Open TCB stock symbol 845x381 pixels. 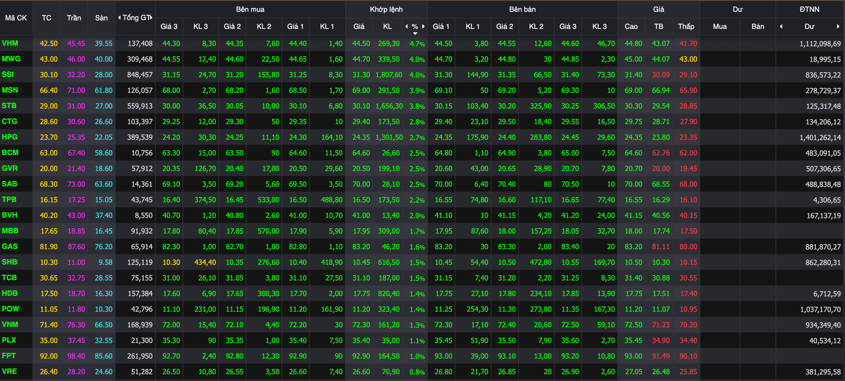[x=9, y=277]
